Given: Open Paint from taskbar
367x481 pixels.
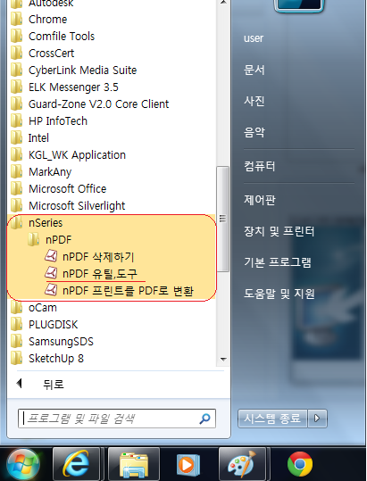Looking at the screenshot, I should [x=242, y=464].
